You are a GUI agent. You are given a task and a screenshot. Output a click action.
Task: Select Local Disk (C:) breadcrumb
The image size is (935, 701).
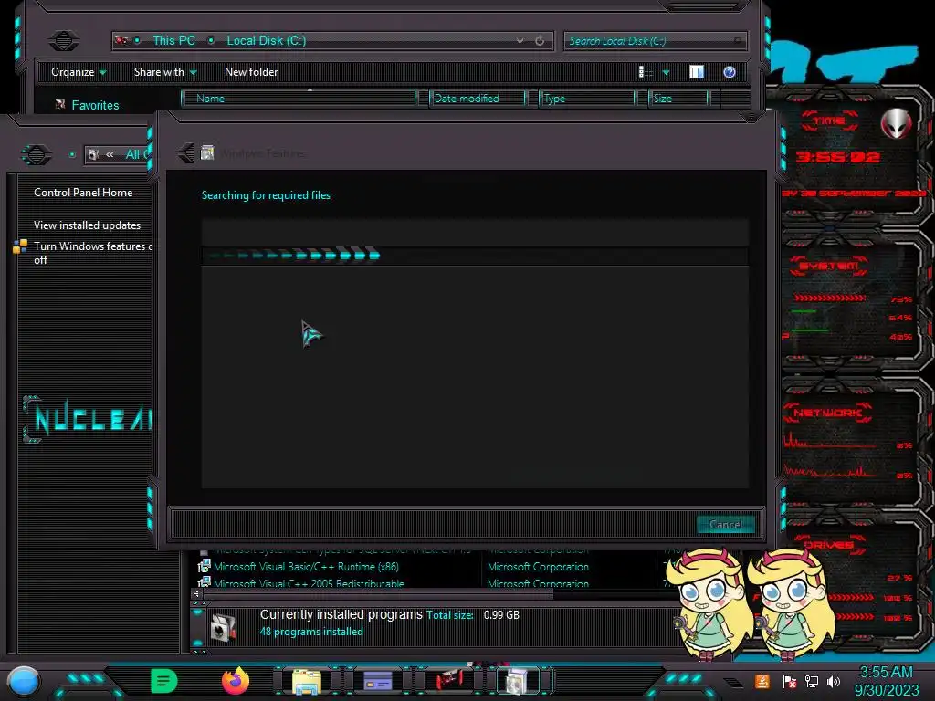pos(266,40)
